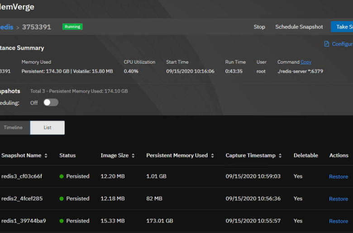This screenshot has width=353, height=233.
Task: Restore snapshot redis1_39744ba9
Action: [339, 221]
